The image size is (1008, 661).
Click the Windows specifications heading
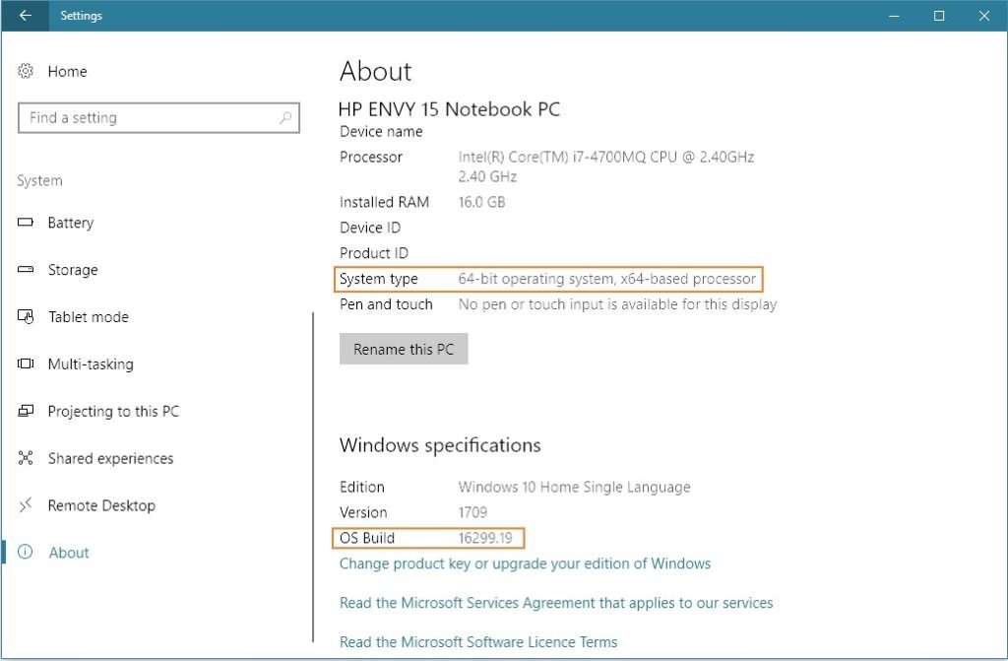pos(440,445)
